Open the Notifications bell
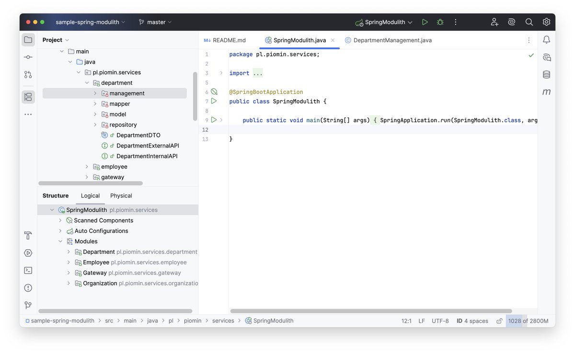Screen dimensions: 575x353 (x=546, y=40)
